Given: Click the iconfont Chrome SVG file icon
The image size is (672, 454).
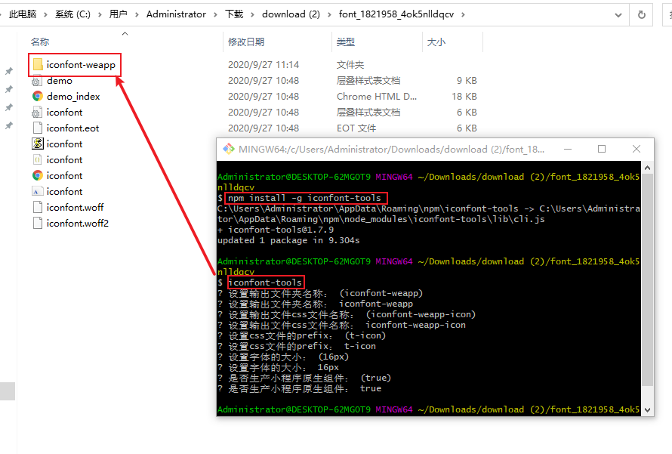Looking at the screenshot, I should pos(38,176).
